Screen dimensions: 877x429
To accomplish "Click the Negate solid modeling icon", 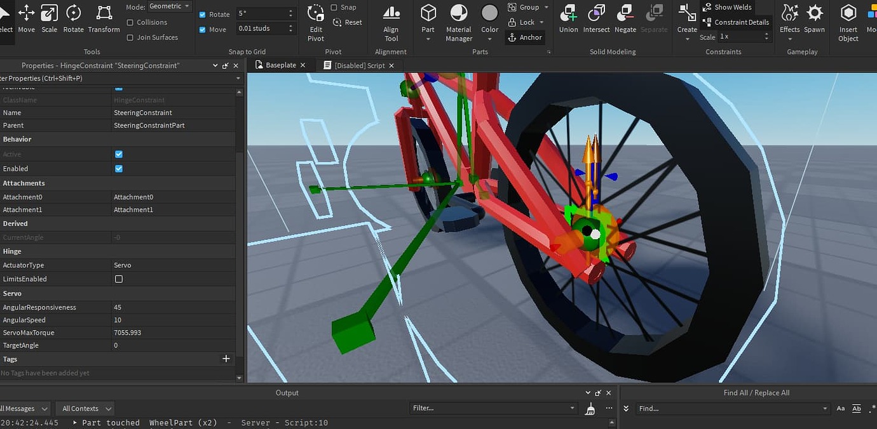I will pos(625,19).
